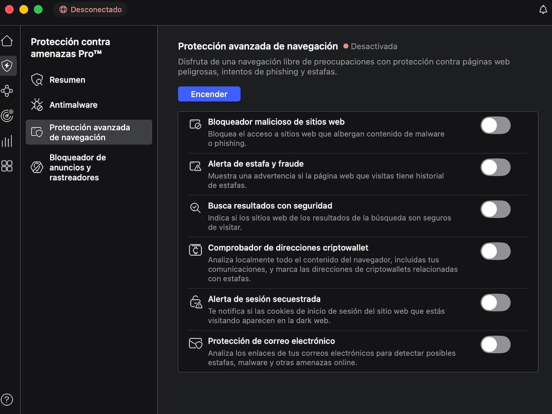Switch on Alerta de sesión secuestrada
Image resolution: width=552 pixels, height=414 pixels.
click(495, 303)
